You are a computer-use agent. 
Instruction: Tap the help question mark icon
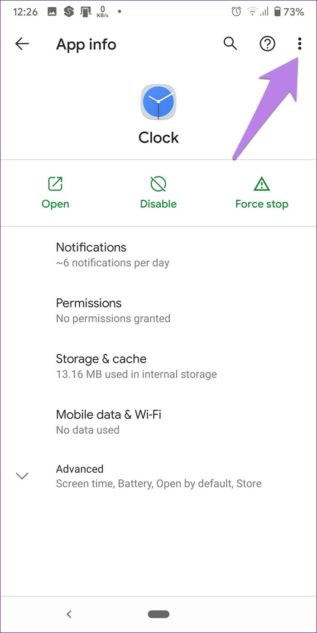click(267, 44)
